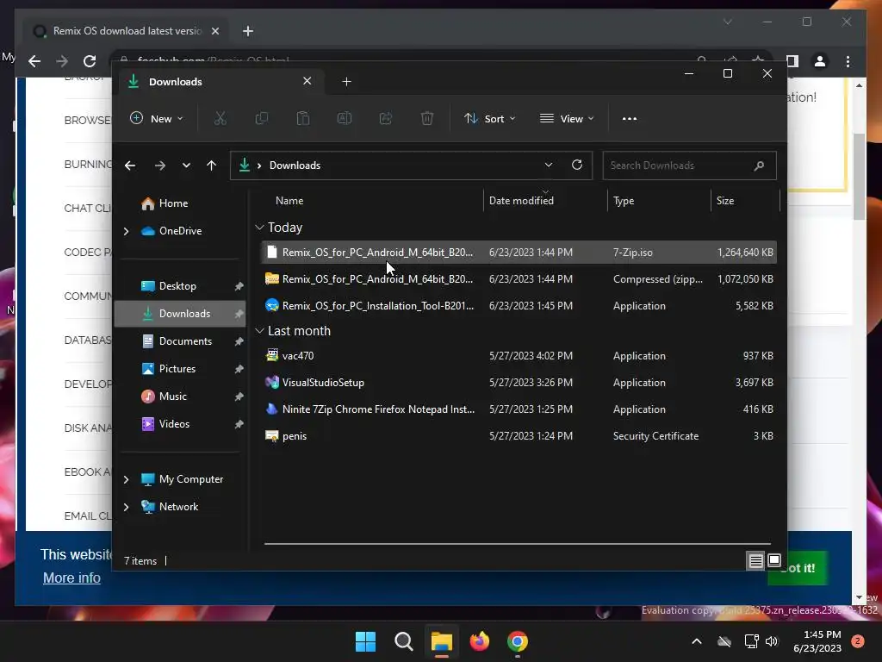Select the Remix OS 7-Zip.iso file
Viewport: 882px width, 662px height.
[x=519, y=253]
